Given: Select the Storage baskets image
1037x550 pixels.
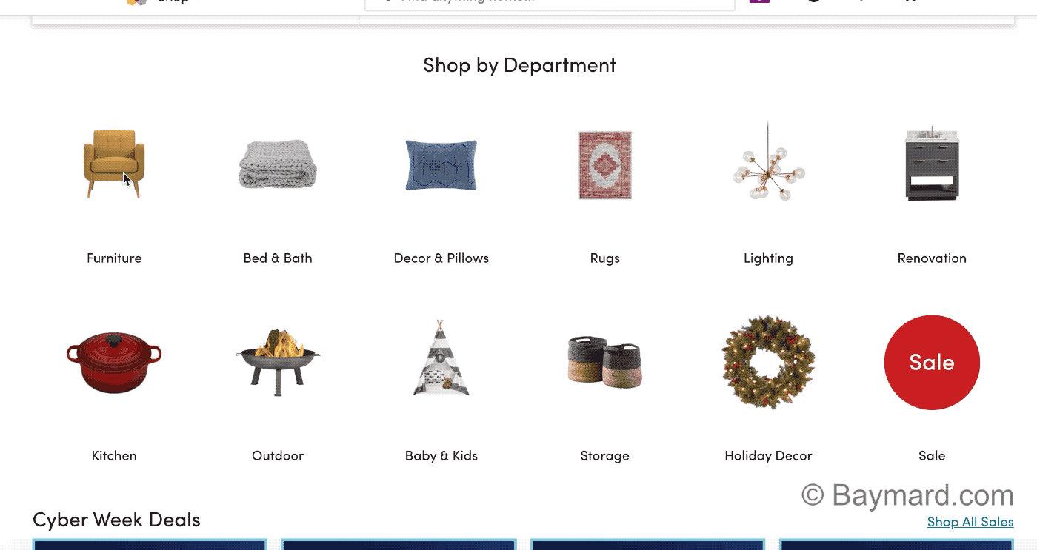Looking at the screenshot, I should tap(605, 362).
